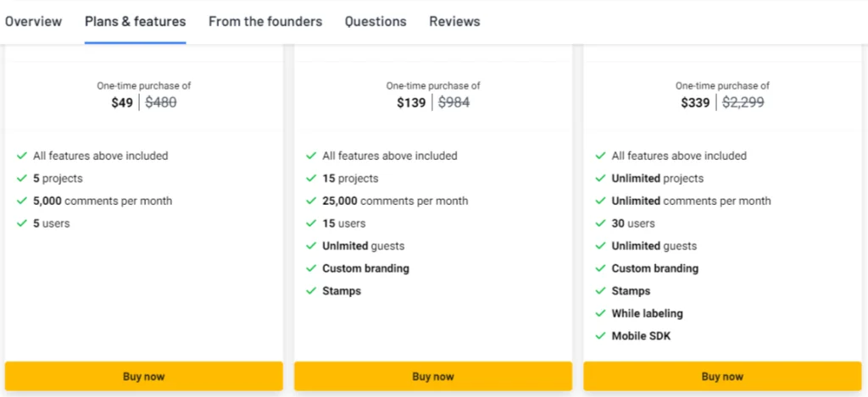Click the checkmark next to 30 users

(601, 223)
